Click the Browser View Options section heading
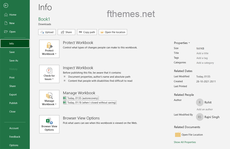The width and height of the screenshot is (230, 149). (x=81, y=118)
